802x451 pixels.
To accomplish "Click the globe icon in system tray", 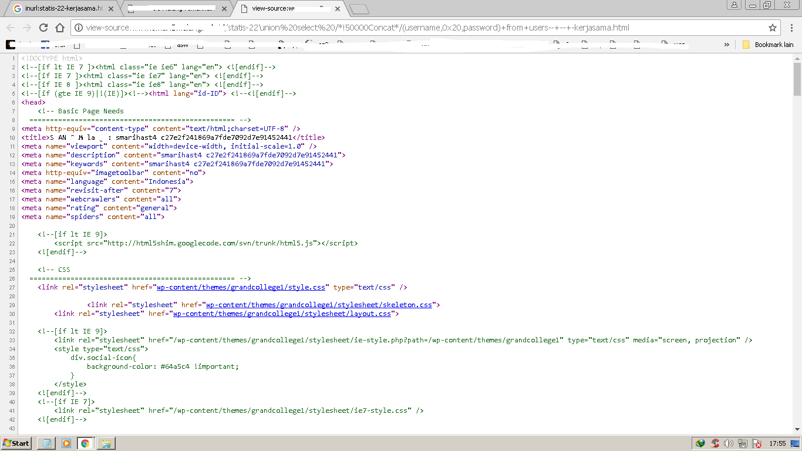I will tap(700, 443).
